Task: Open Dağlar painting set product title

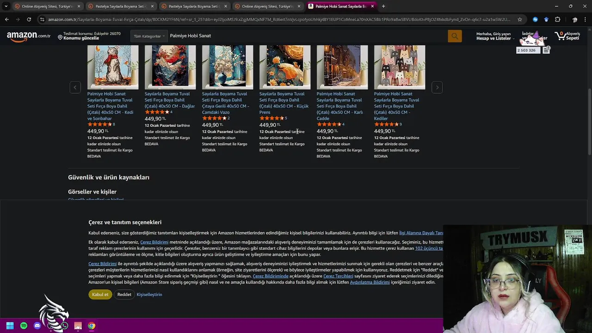Action: click(x=170, y=100)
